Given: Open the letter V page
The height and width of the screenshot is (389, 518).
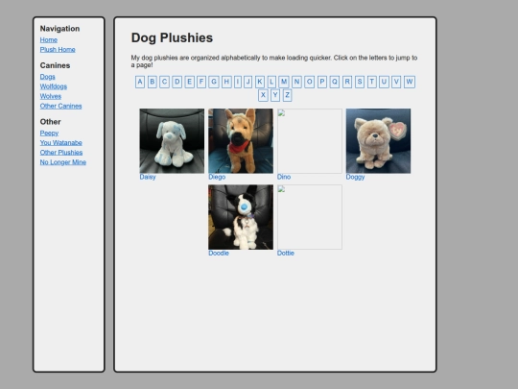Looking at the screenshot, I should [396, 82].
